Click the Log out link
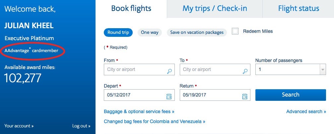 (x=81, y=126)
